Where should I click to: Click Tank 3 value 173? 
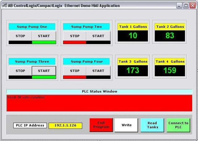133,71
